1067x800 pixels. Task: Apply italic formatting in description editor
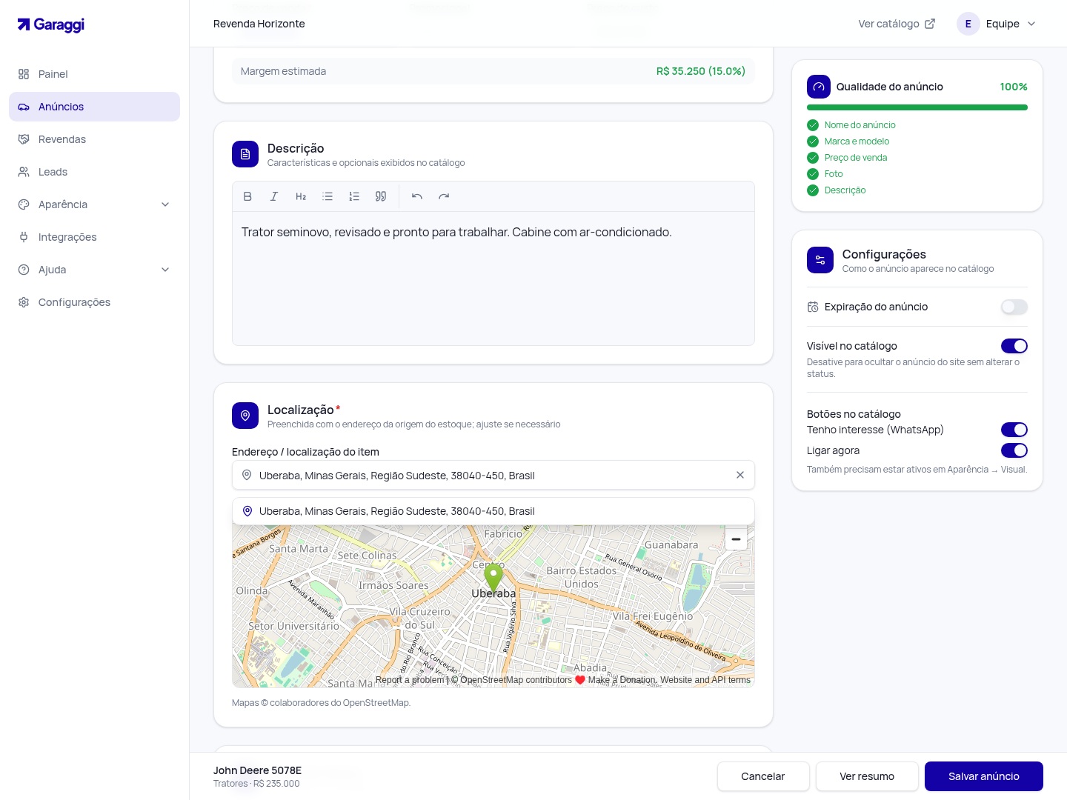click(274, 196)
